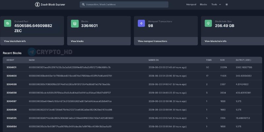Click hash of block 3364598
Screen dimensions: 264x132
pos(70,93)
